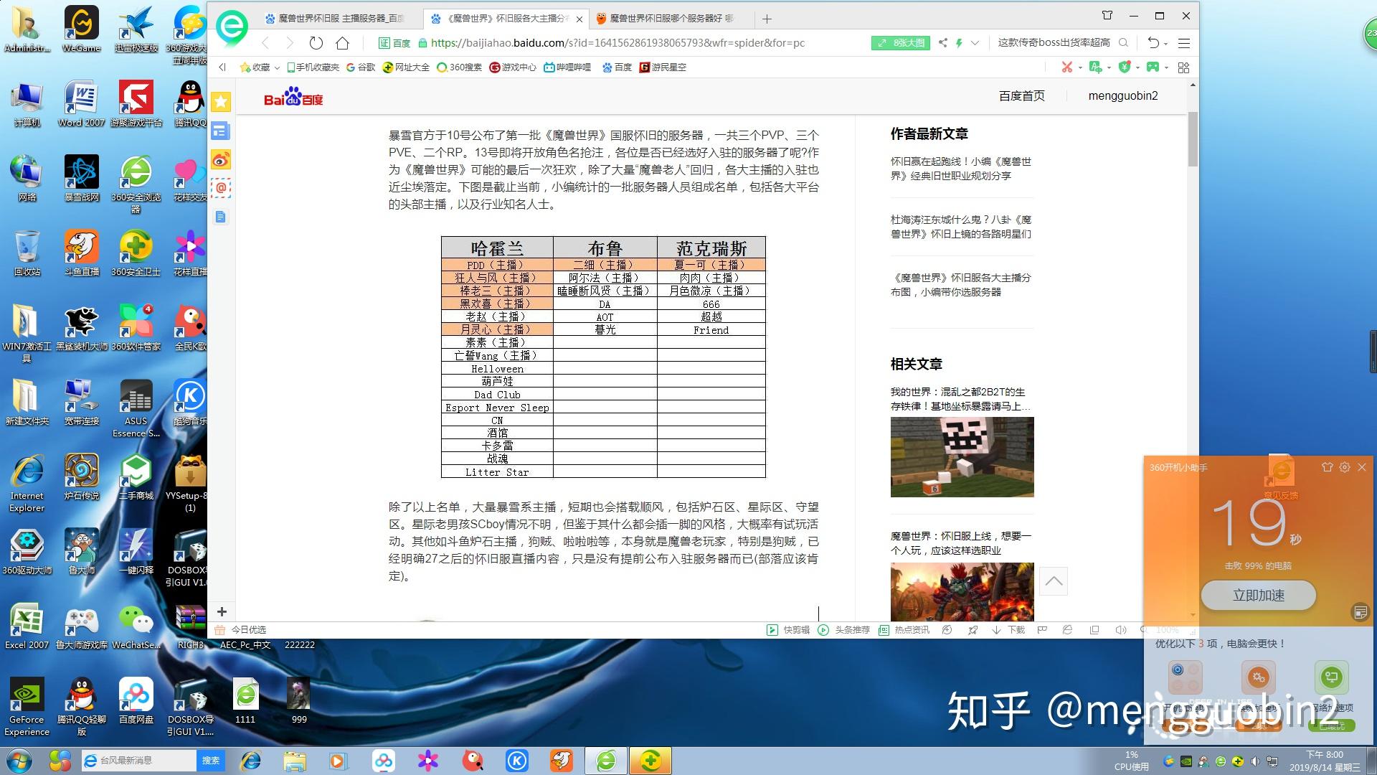Open mengguobin2 account link
Viewport: 1377px width, 775px height.
(x=1122, y=96)
